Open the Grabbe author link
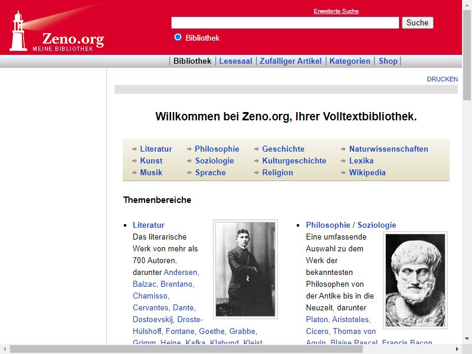Viewport: 472px width, 354px height. 242,332
